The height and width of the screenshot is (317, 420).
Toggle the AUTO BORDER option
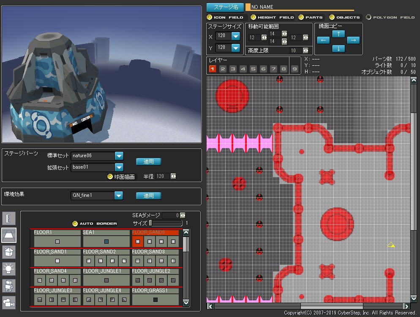pyautogui.click(x=95, y=223)
